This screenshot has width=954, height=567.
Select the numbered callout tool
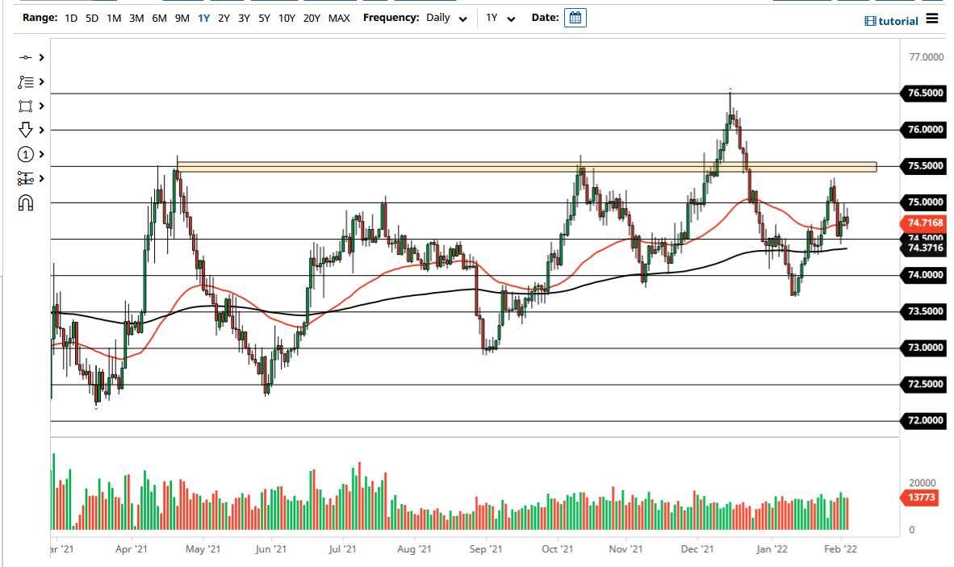point(24,154)
